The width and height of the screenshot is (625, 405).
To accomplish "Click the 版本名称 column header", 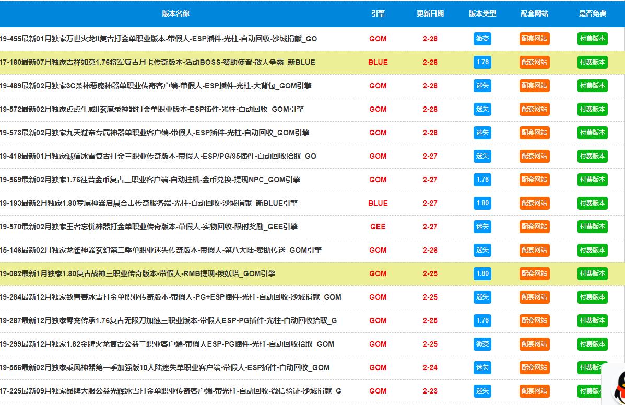I will [x=175, y=14].
